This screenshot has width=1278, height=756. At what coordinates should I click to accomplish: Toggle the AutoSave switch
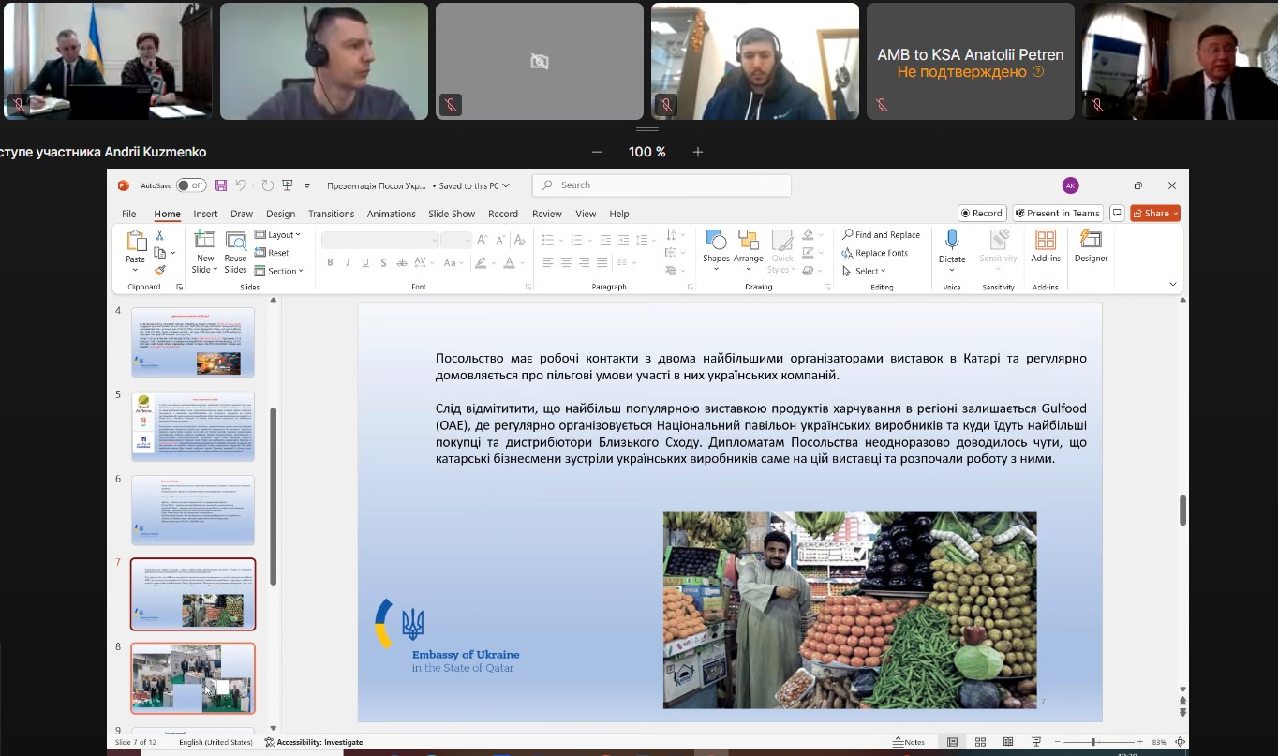point(191,185)
